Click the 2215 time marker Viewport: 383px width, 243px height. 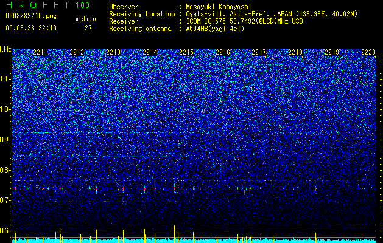pyautogui.click(x=186, y=52)
